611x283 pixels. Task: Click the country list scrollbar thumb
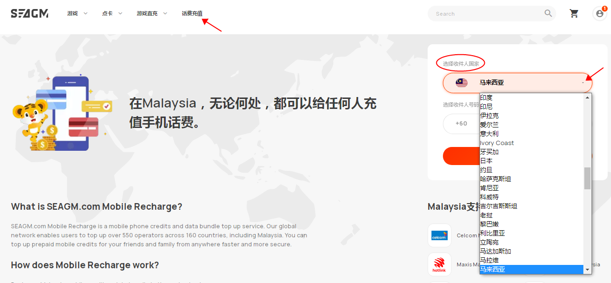pyautogui.click(x=587, y=178)
